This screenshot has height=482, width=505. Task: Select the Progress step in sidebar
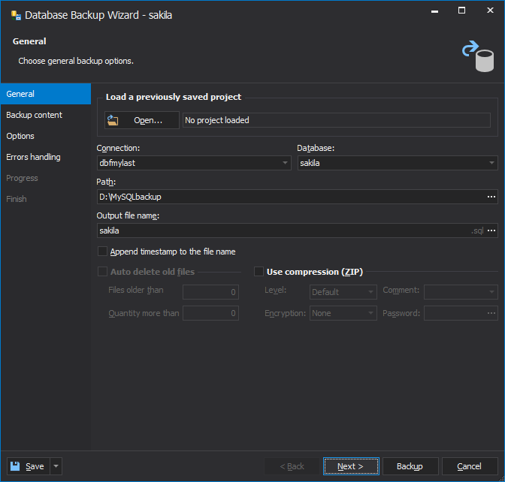click(46, 178)
